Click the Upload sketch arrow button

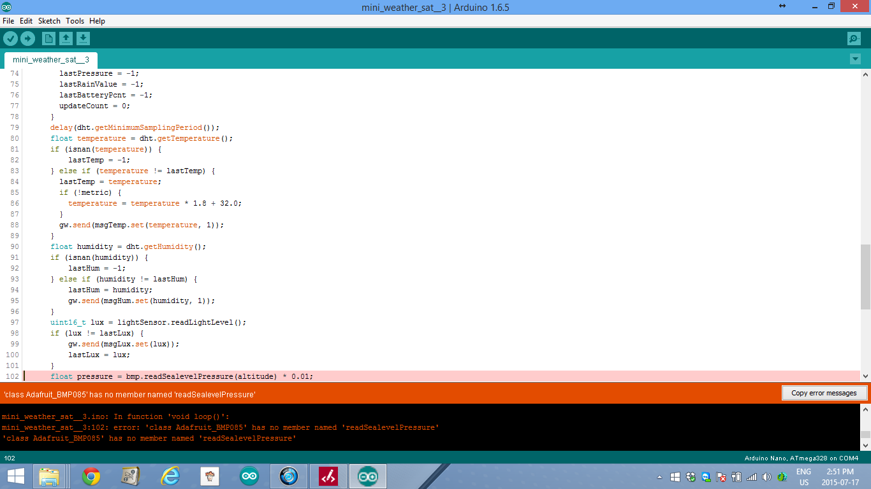[27, 39]
